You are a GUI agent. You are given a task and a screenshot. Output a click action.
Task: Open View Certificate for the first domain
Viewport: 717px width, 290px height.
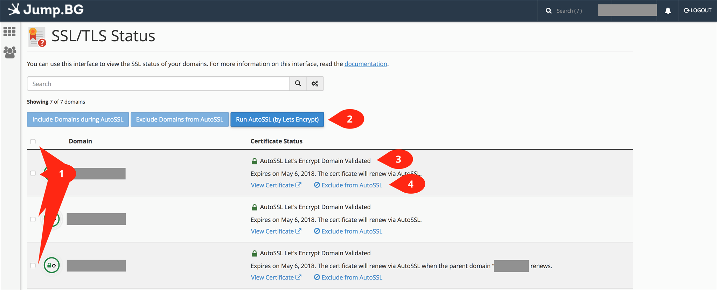click(276, 185)
